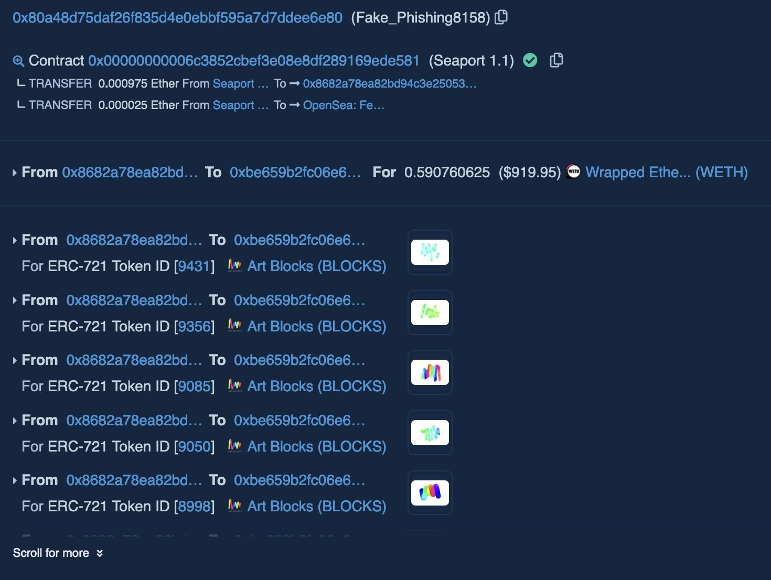Click the Scroll for more double chevron

pos(100,553)
